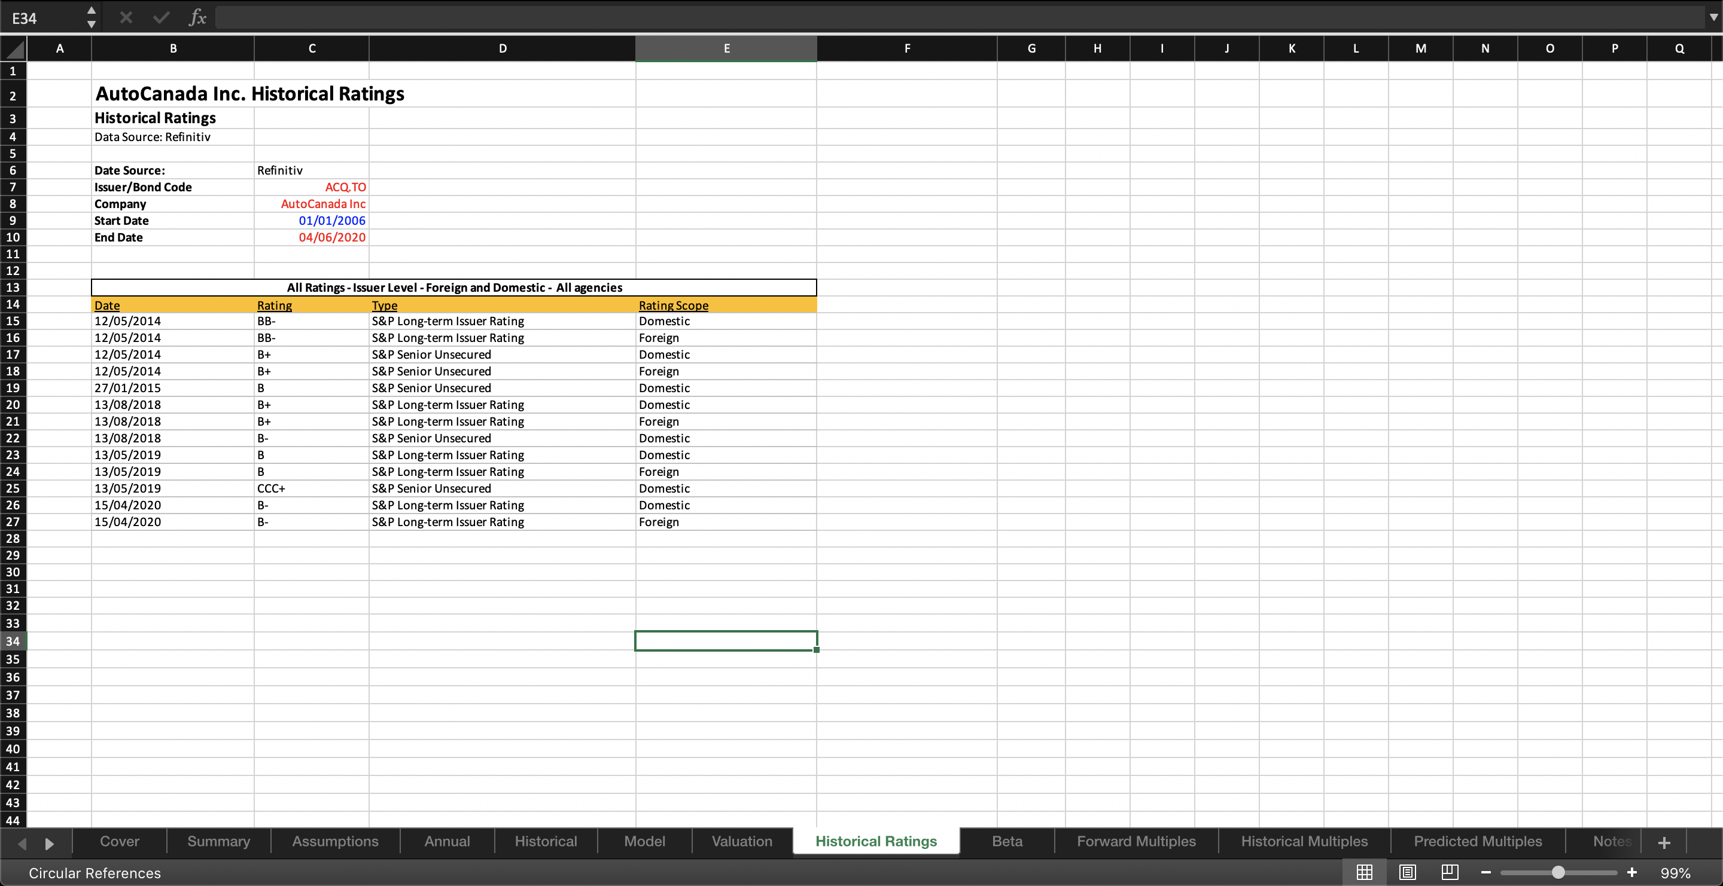Select row 34 header

(x=13, y=641)
